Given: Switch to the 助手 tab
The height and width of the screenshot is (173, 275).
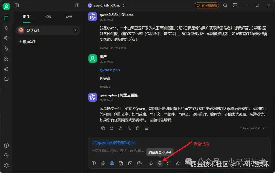Looking at the screenshot, I should 26,17.
